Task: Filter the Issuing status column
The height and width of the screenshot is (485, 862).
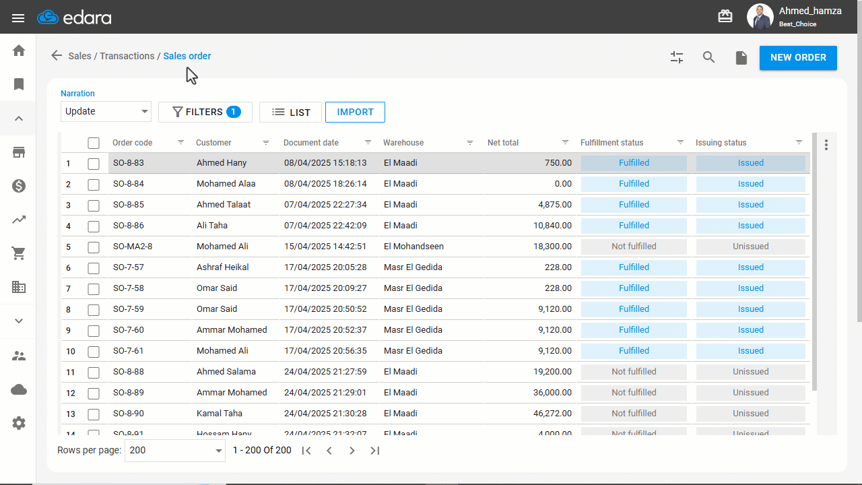Action: pyautogui.click(x=799, y=142)
